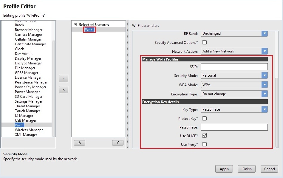Open the Key Type dropdown
The width and height of the screenshot is (283, 178).
[x=264, y=109]
